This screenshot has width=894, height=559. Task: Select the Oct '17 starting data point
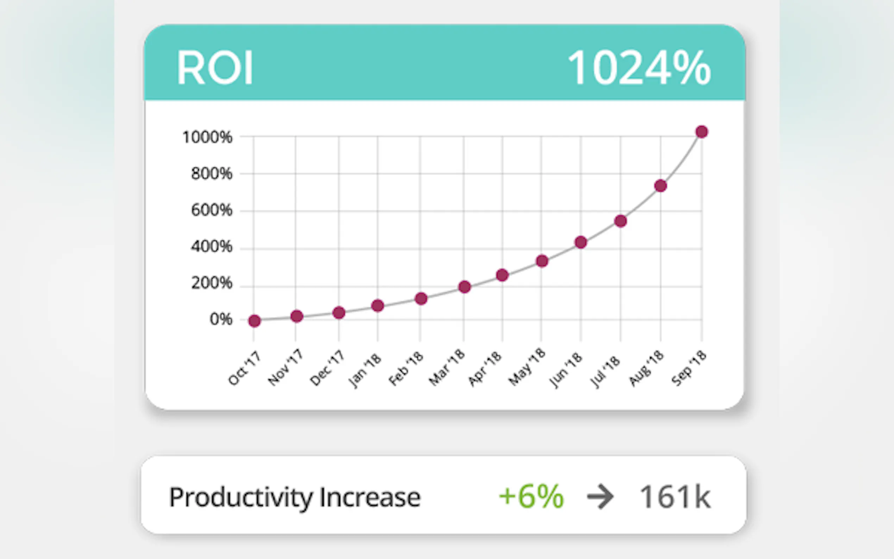point(254,321)
